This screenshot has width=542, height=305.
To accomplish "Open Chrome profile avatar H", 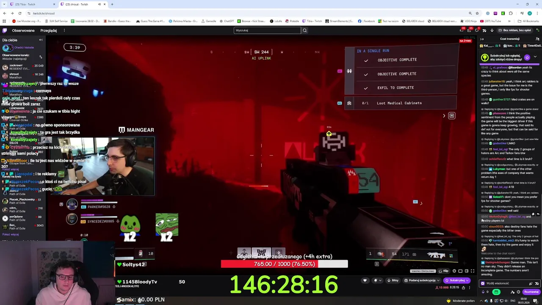I will point(529,13).
